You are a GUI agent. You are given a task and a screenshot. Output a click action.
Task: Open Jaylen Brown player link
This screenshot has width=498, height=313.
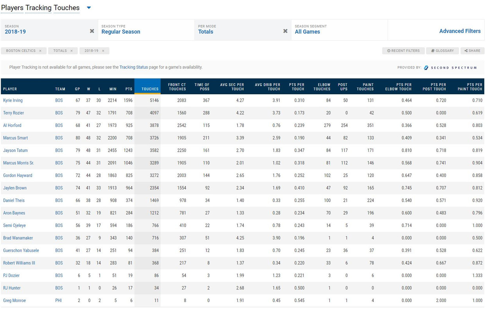15,188
